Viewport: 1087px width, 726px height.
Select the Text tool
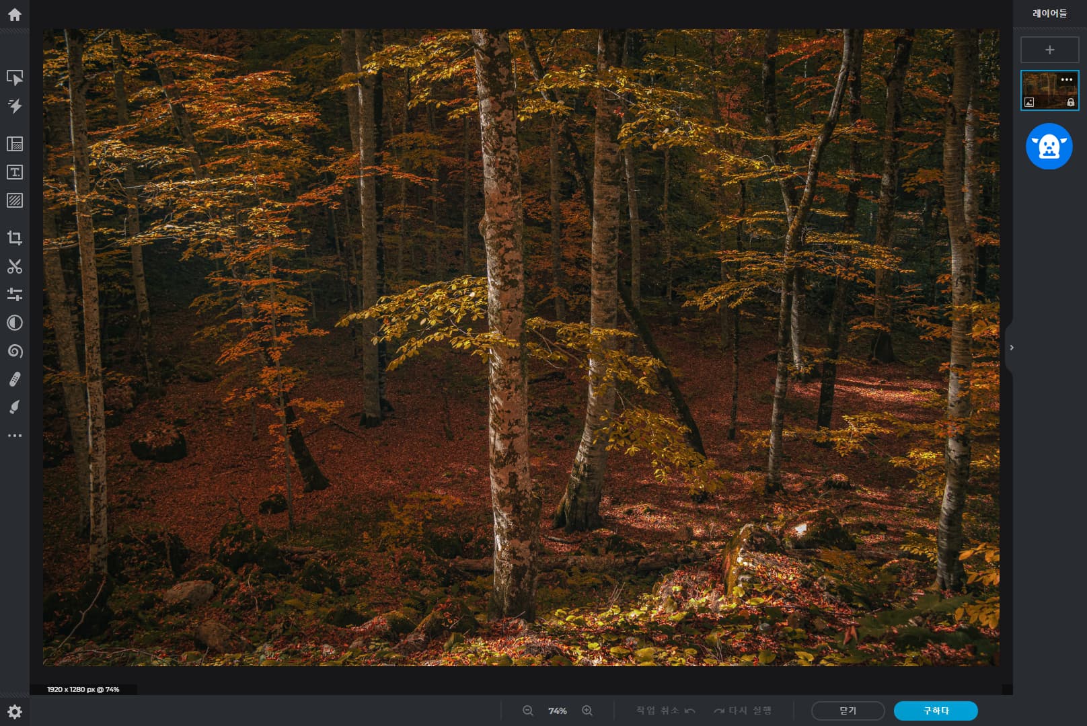tap(15, 172)
